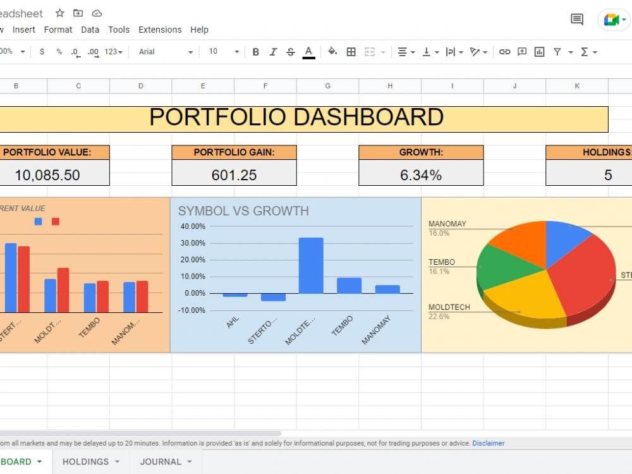This screenshot has height=474, width=632.
Task: Format as currency with dollar icon
Action: (42, 52)
